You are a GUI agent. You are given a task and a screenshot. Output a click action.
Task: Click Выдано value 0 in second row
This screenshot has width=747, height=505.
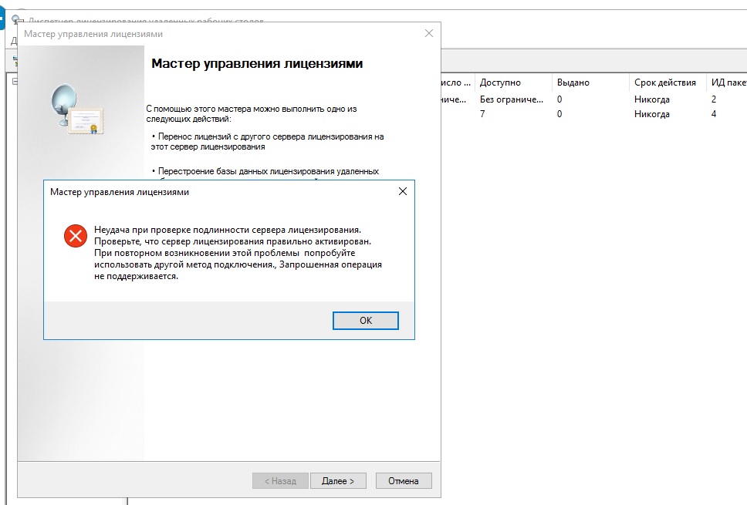point(559,114)
